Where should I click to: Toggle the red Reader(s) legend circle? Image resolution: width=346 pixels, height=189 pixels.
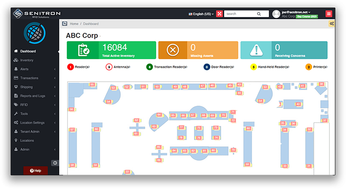pyautogui.click(x=70, y=67)
